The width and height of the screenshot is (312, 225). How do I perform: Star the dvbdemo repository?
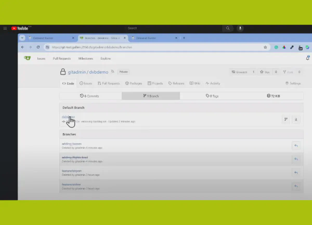coord(265,72)
